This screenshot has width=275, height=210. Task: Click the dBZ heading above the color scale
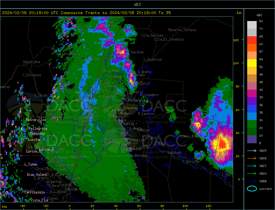click(x=259, y=15)
